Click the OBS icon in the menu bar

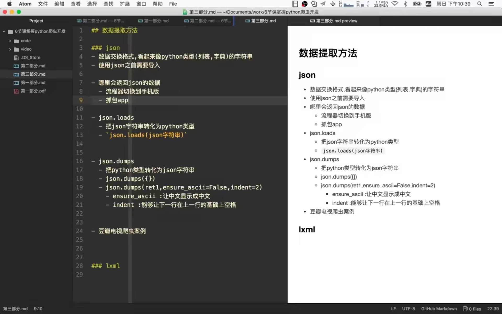pyautogui.click(x=304, y=4)
